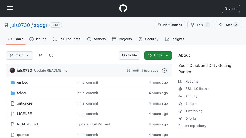Click the Readme book icon
The image size is (246, 138).
[x=180, y=81]
